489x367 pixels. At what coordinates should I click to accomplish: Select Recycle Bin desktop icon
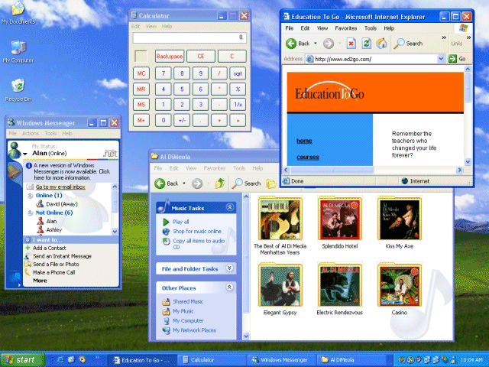pos(18,90)
